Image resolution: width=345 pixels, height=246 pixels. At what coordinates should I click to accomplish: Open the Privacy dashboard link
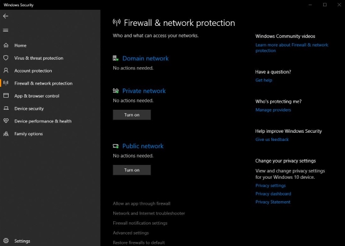(x=273, y=194)
